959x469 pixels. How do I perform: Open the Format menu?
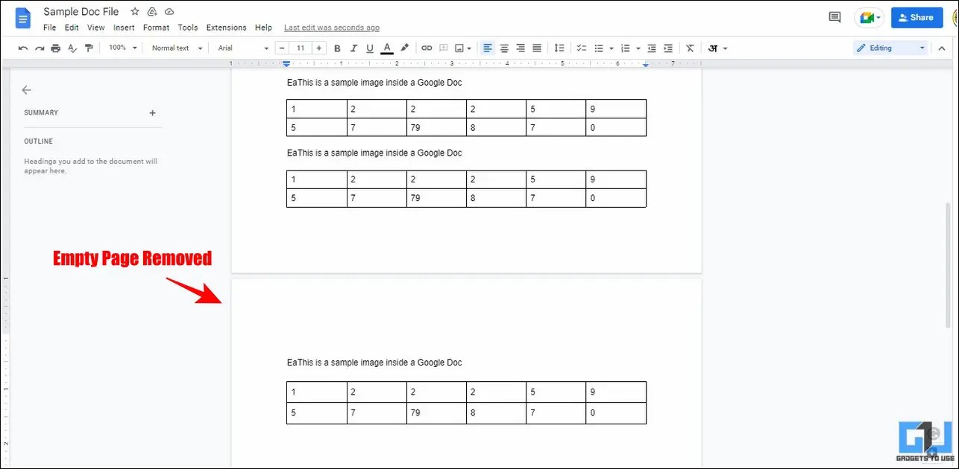coord(157,28)
